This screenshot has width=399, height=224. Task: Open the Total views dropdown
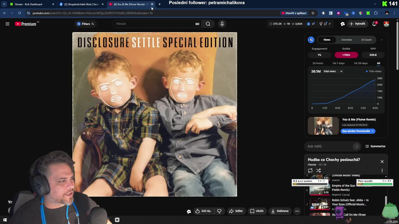[333, 71]
